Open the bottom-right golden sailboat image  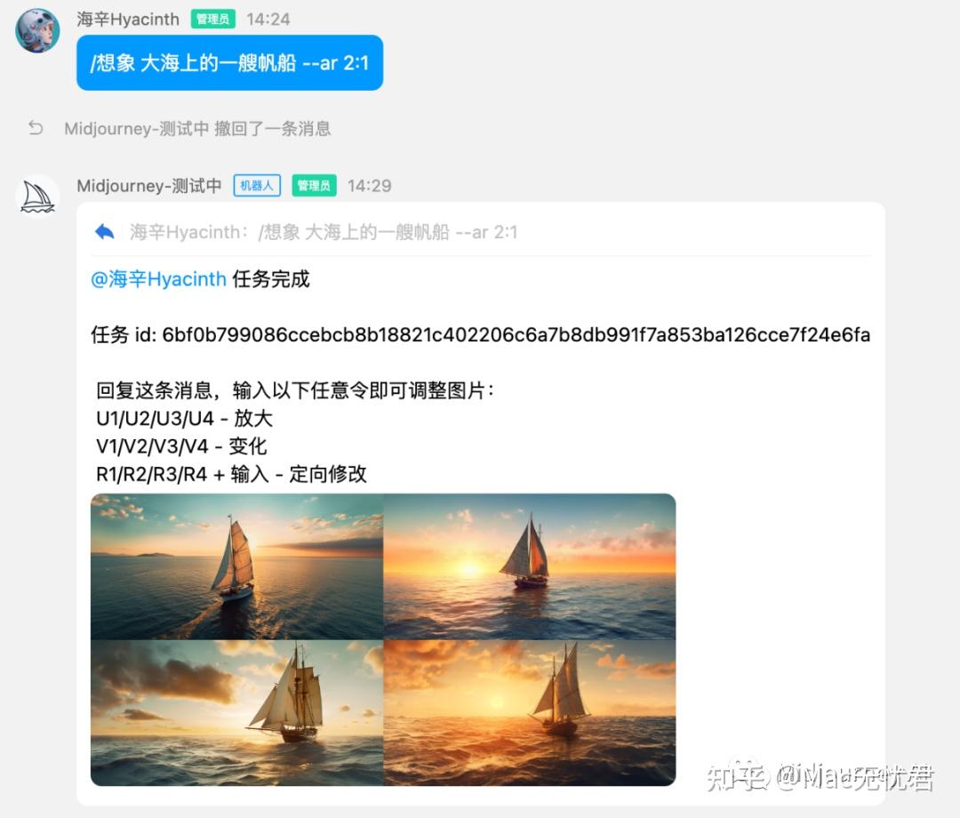(x=530, y=713)
